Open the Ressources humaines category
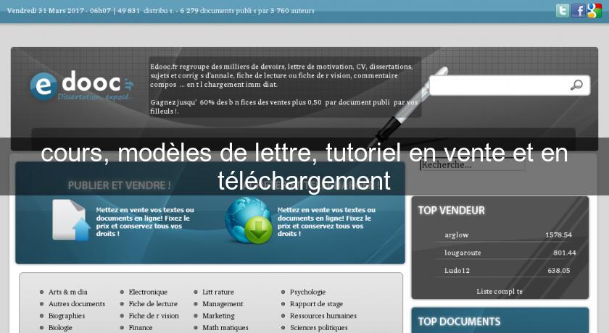The width and height of the screenshot is (609, 333). [323, 316]
